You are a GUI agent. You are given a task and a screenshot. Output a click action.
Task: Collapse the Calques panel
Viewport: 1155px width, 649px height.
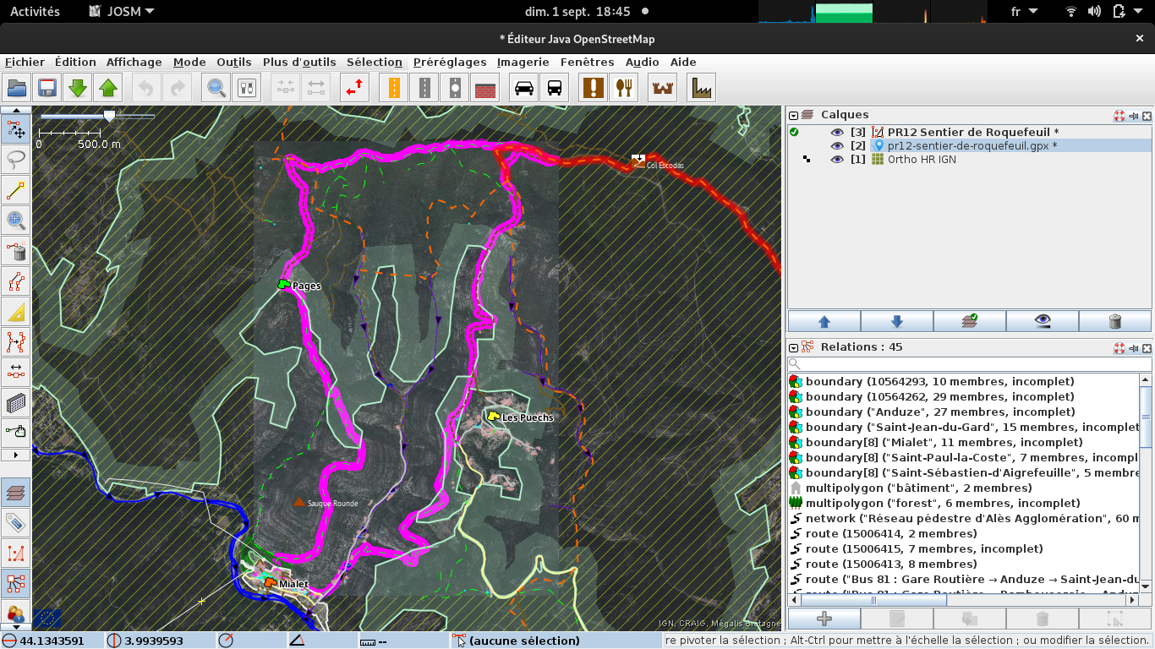click(793, 116)
